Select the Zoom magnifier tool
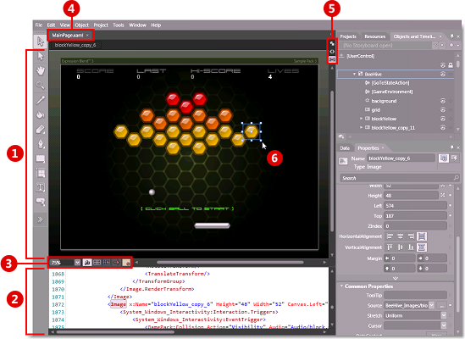 [41, 86]
